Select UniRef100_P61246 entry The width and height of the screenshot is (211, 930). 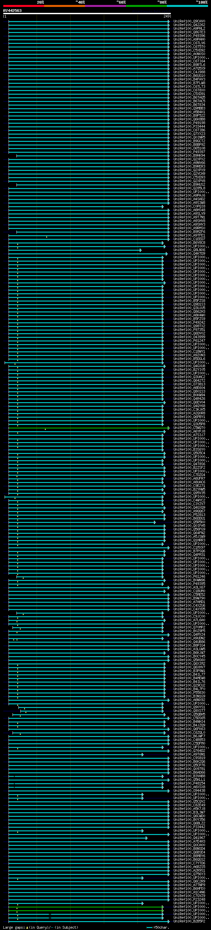[x=189, y=577]
